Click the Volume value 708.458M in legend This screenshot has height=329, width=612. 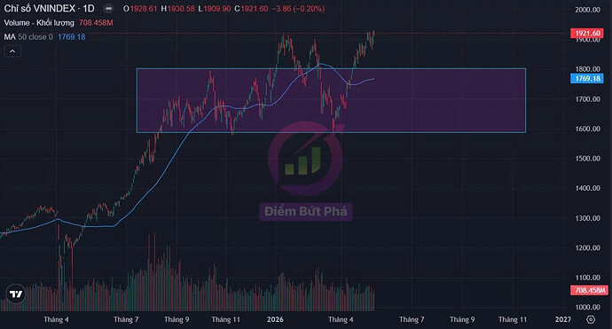pyautogui.click(x=96, y=23)
